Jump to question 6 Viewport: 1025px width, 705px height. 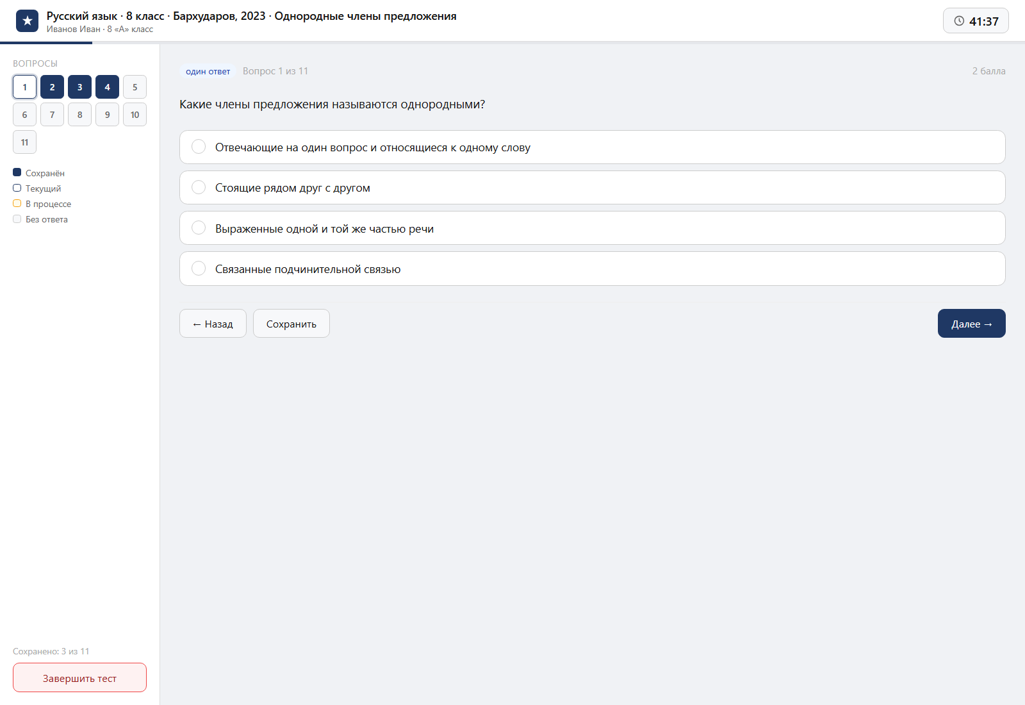pos(24,115)
